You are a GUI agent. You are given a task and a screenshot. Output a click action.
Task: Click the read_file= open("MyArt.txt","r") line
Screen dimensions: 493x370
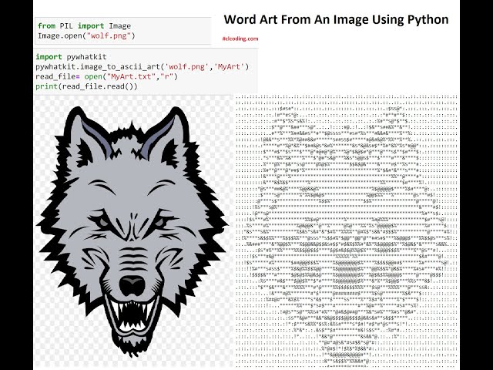pyautogui.click(x=106, y=76)
